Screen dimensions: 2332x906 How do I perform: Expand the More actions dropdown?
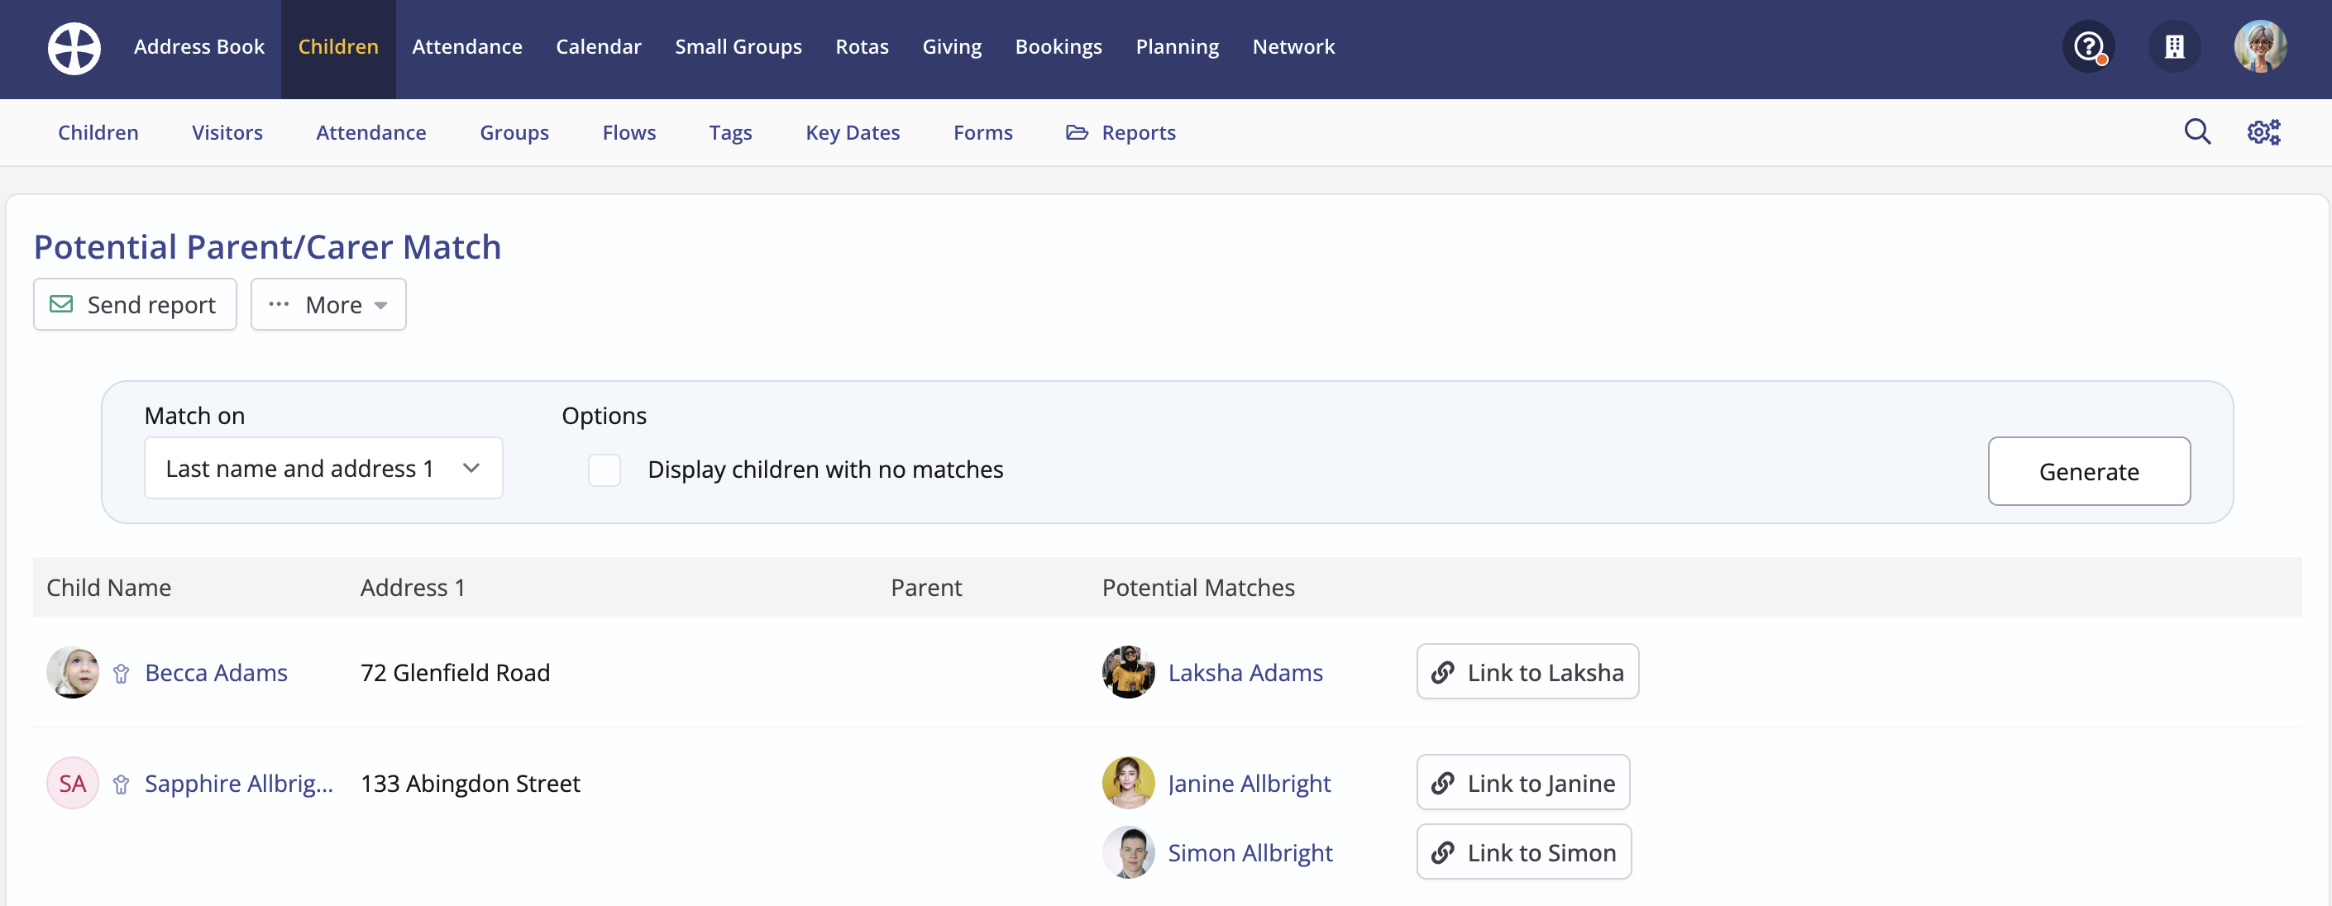(x=327, y=305)
